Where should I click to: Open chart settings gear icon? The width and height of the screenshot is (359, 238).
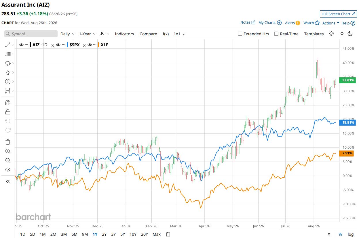[x=332, y=34]
